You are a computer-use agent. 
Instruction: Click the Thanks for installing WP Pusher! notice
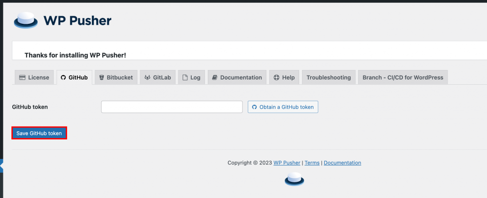click(x=75, y=55)
